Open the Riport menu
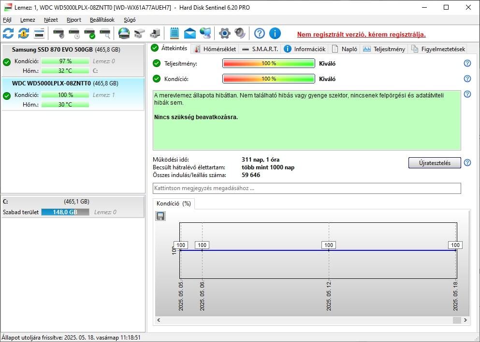This screenshot has width=480, height=342. [74, 20]
